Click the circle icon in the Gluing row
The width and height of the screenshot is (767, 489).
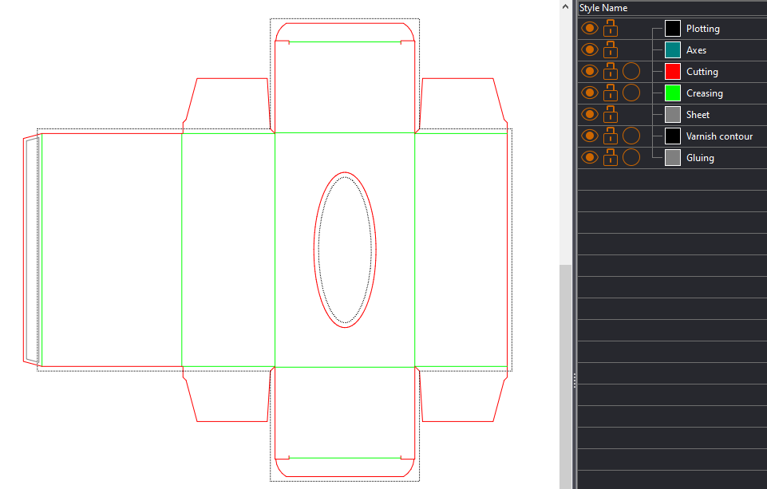(631, 157)
